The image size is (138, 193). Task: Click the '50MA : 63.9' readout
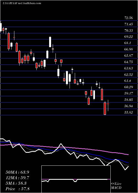tap(17, 172)
